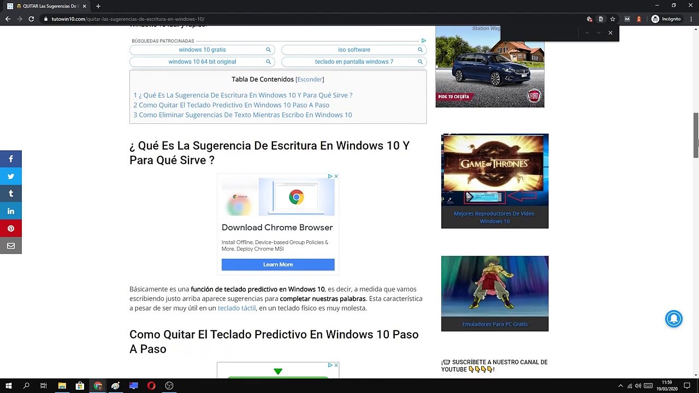Share the article on LinkedIn
The image size is (699, 393).
(x=10, y=211)
